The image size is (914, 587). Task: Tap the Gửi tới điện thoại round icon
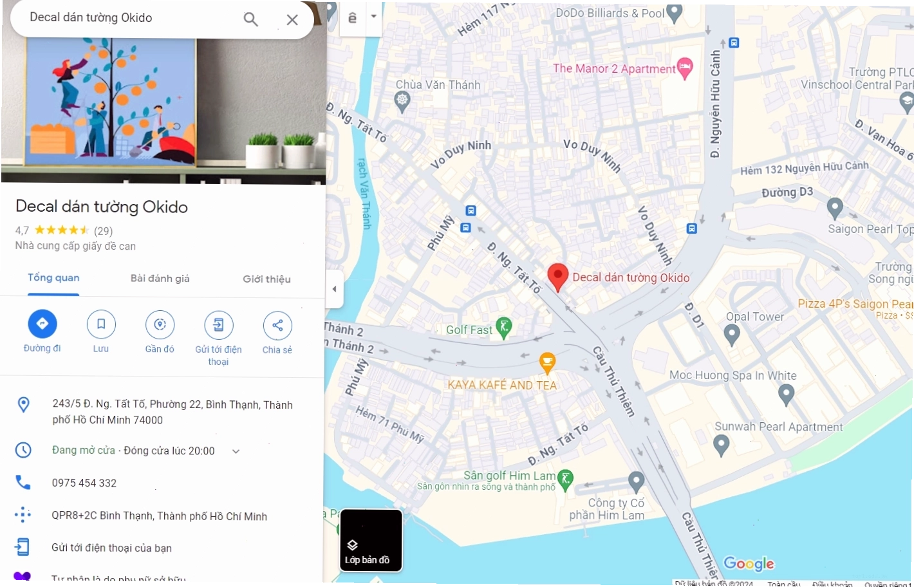coord(219,325)
